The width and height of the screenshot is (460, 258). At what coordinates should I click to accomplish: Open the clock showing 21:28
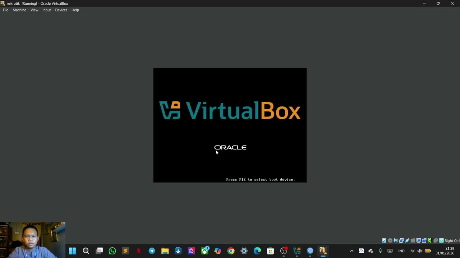click(445, 251)
